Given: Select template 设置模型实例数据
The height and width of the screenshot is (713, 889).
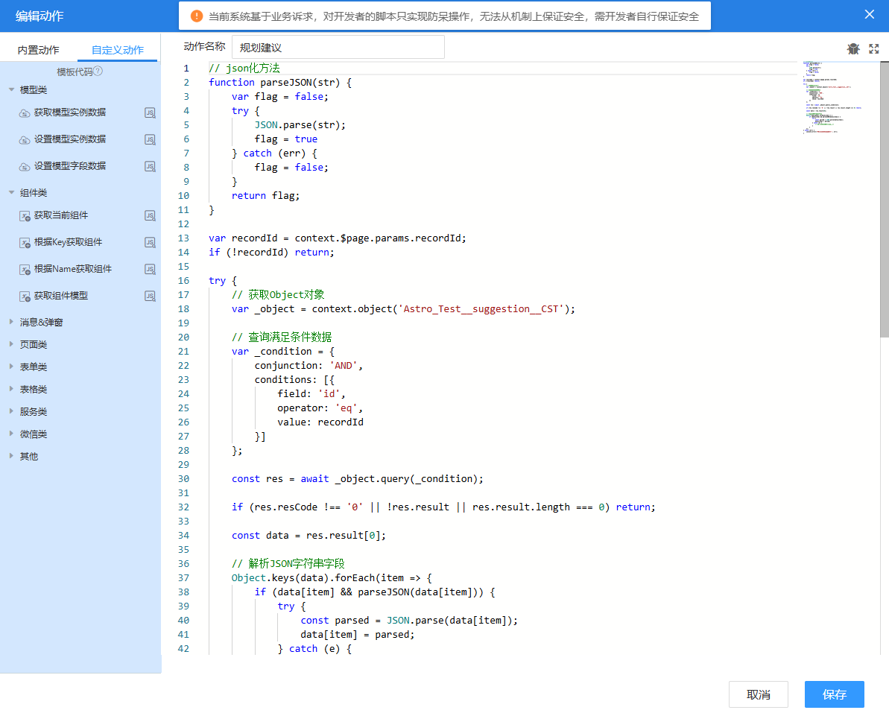Looking at the screenshot, I should pos(70,139).
